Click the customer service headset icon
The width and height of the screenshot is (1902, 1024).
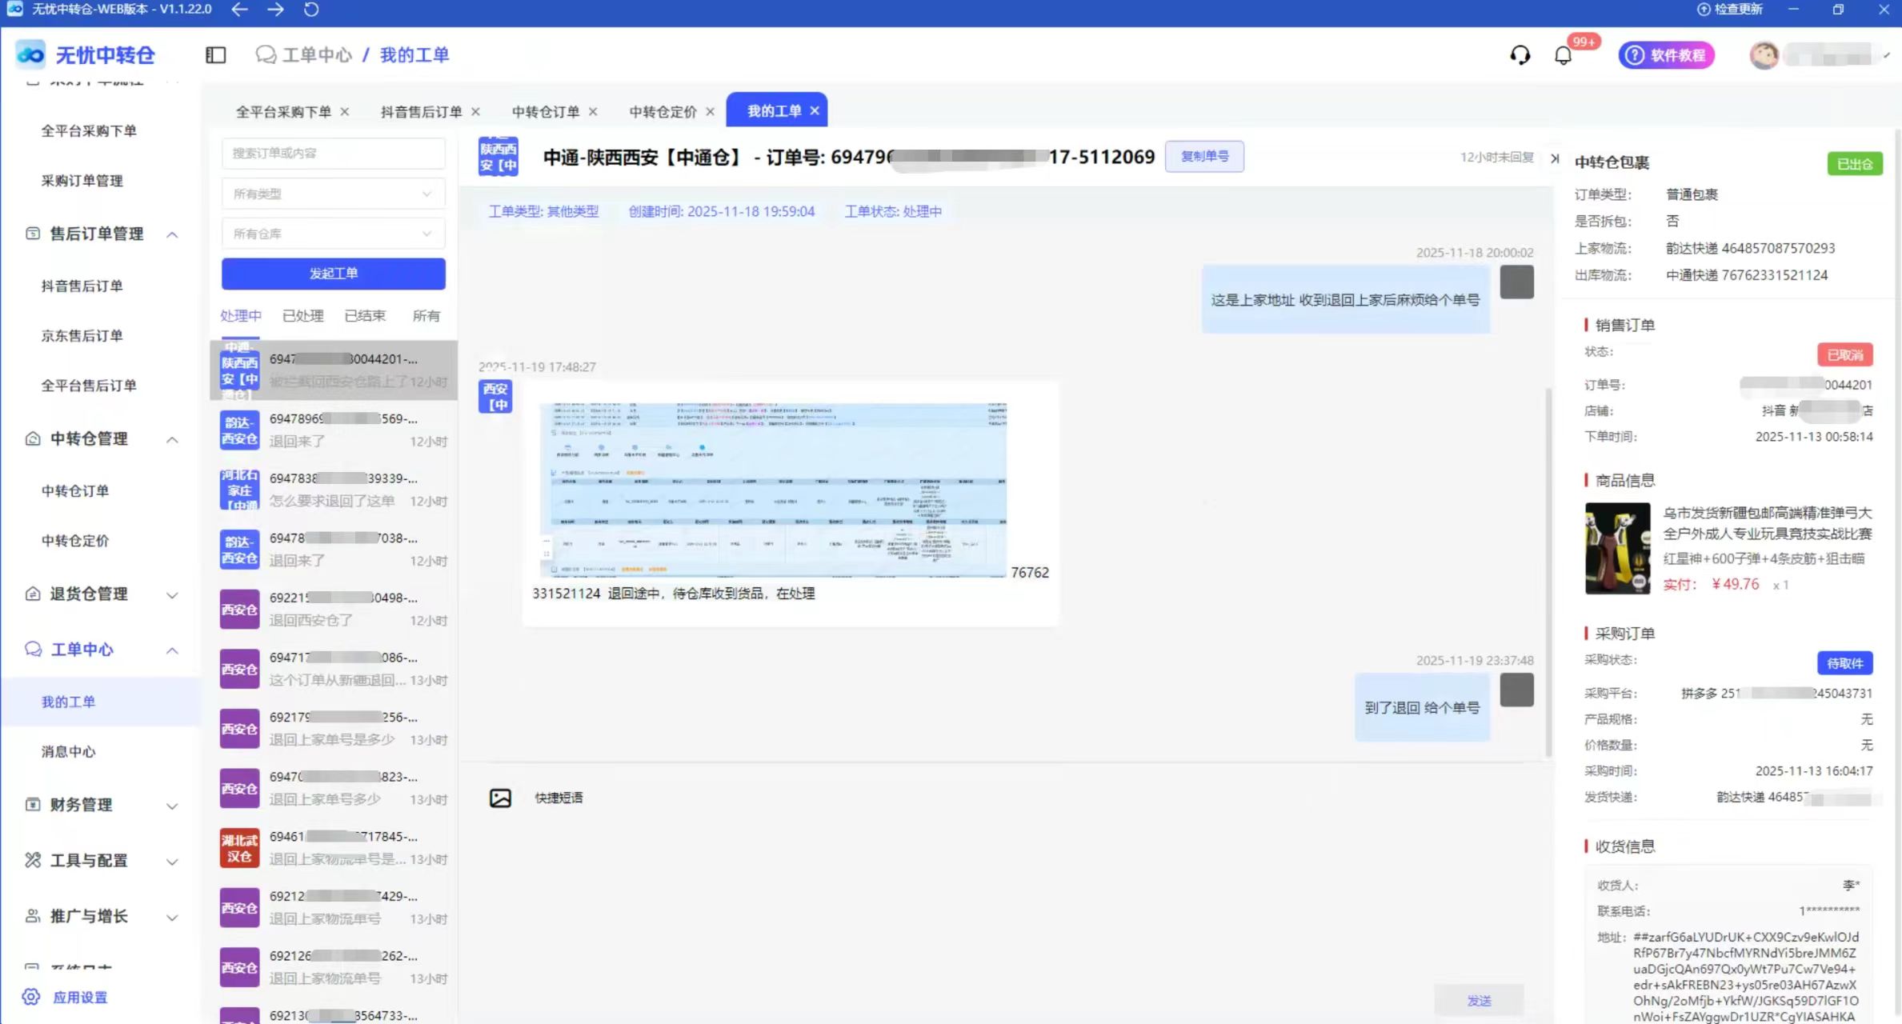pos(1520,55)
